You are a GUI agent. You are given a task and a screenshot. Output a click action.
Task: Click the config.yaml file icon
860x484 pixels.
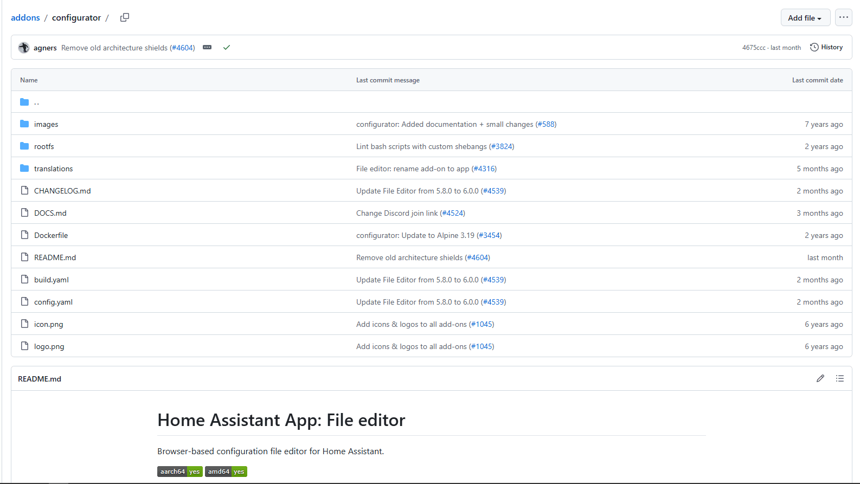tap(24, 301)
